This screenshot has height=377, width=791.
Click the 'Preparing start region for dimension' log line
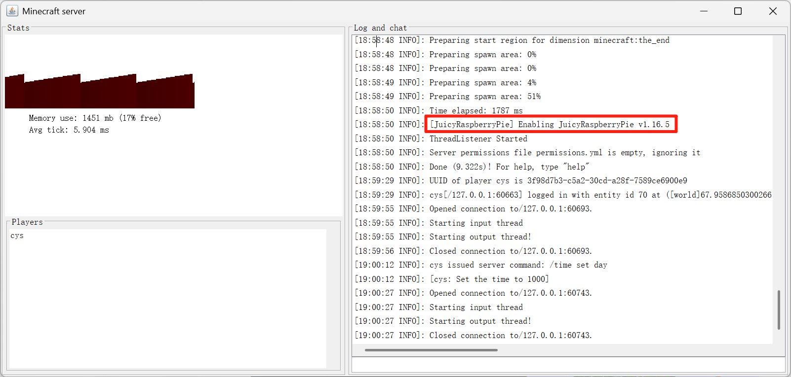click(512, 40)
